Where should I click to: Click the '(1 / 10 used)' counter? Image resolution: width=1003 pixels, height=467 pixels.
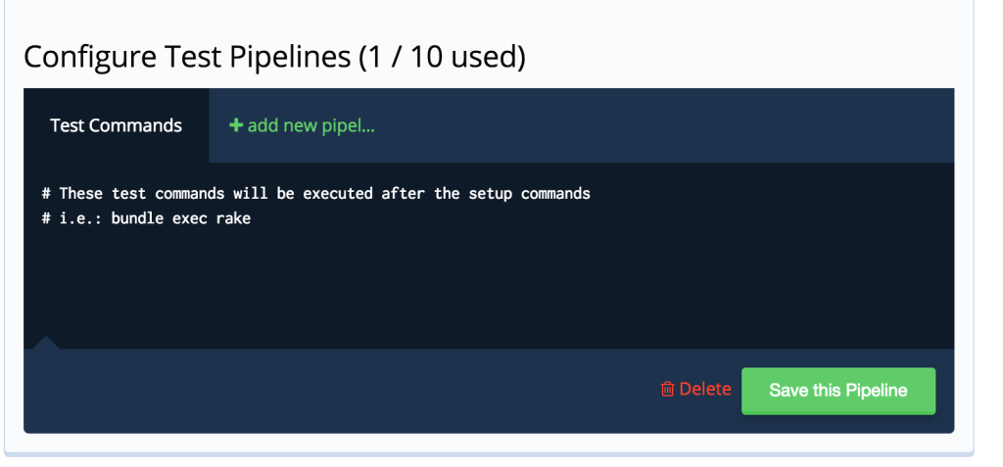[442, 57]
